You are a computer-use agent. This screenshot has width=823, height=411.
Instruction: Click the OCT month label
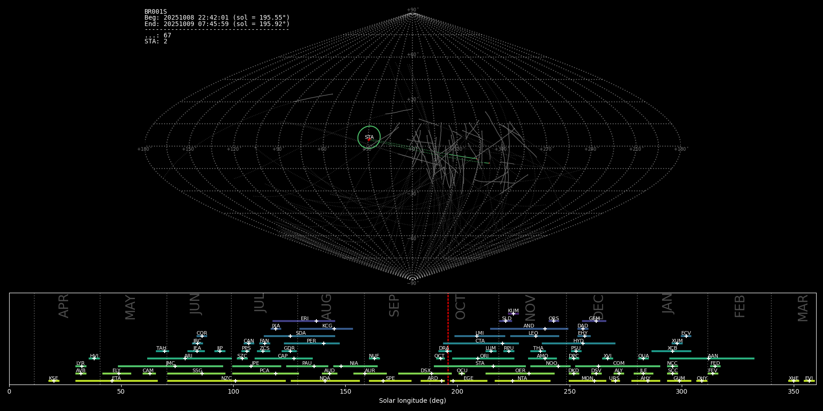[460, 307]
